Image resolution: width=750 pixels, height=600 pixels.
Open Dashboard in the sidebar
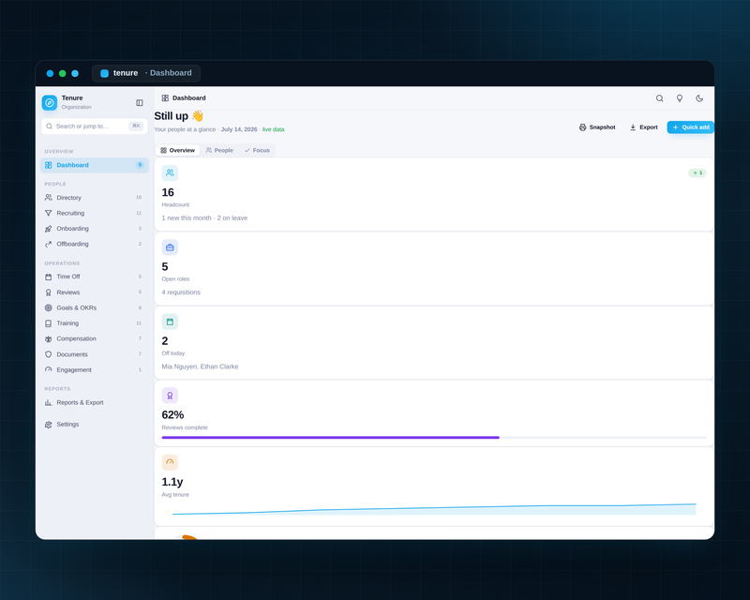pos(95,165)
